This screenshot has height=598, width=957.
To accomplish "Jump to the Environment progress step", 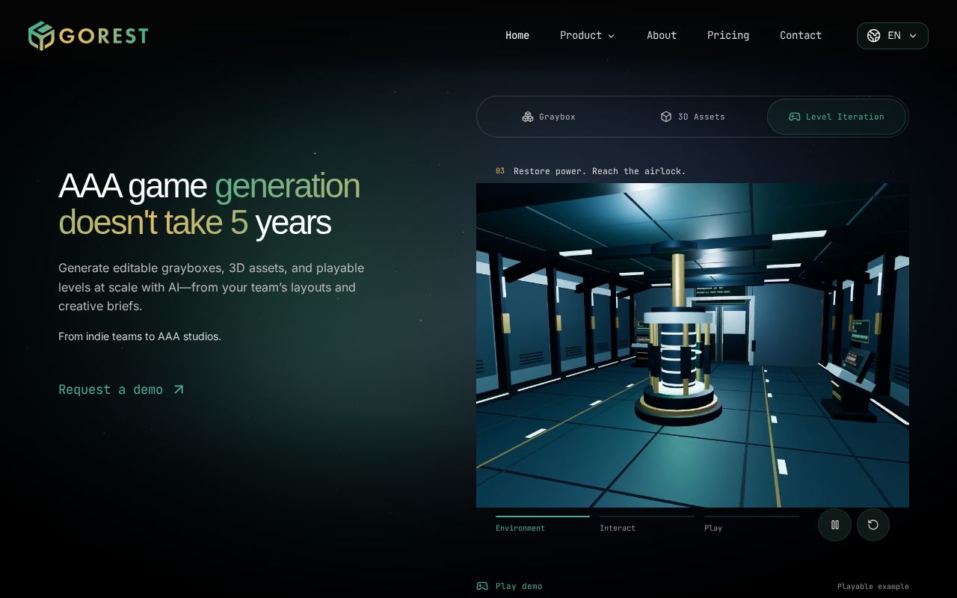I will click(x=542, y=524).
